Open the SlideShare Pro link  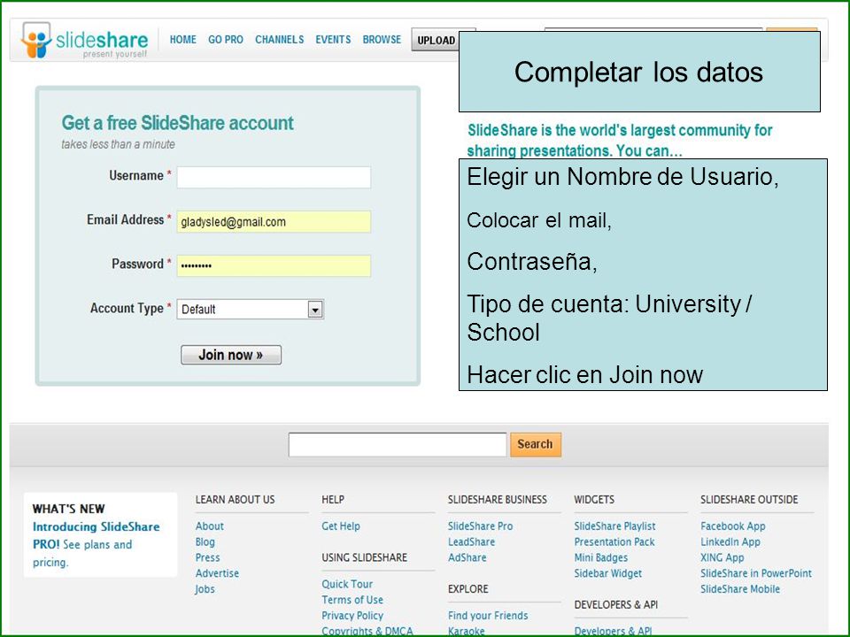tap(480, 526)
